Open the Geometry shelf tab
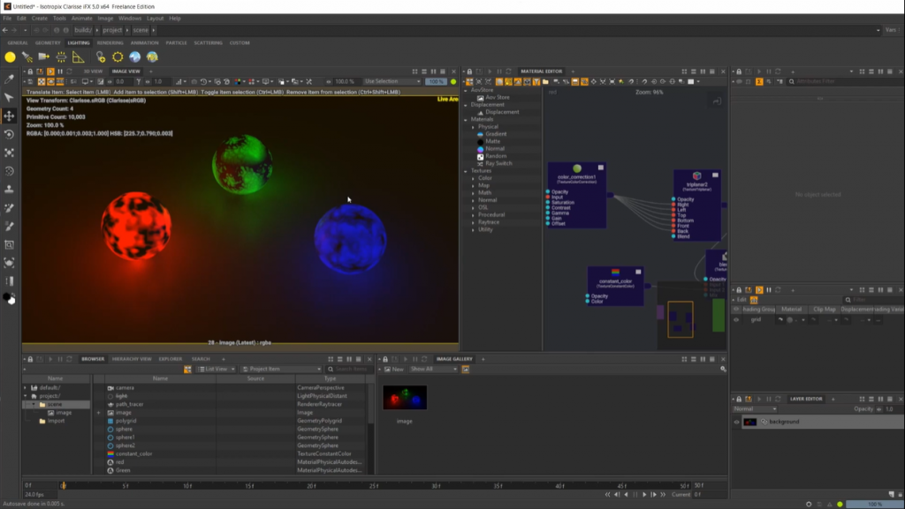This screenshot has width=905, height=509. point(48,42)
